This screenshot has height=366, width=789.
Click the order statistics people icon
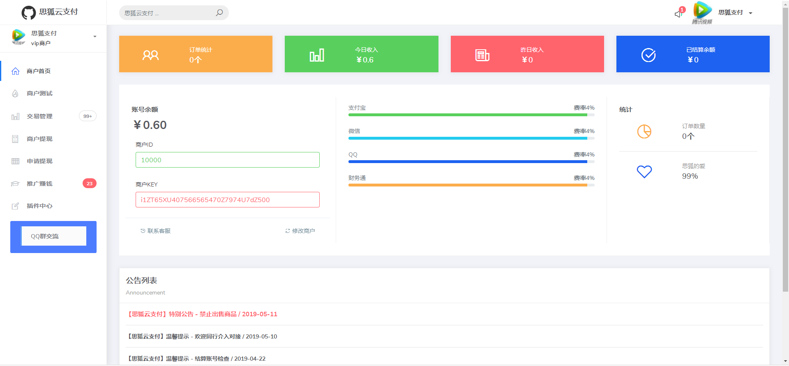[x=150, y=55]
